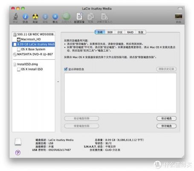
Task: Click the total capacity 8.09 GB value
Action: (x=125, y=140)
